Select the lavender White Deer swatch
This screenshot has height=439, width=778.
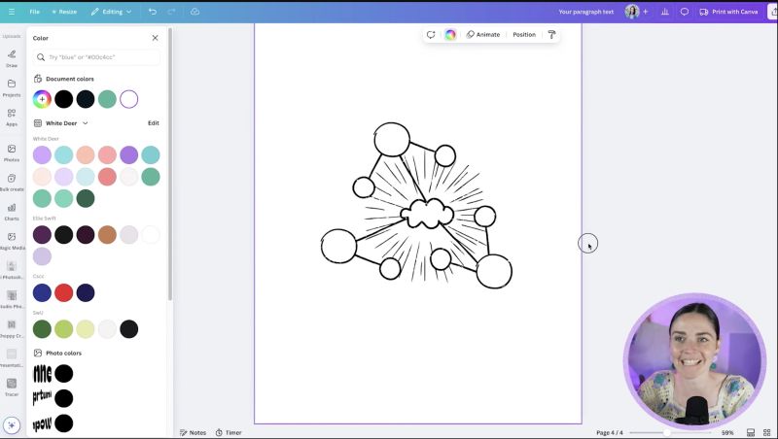[x=42, y=155]
